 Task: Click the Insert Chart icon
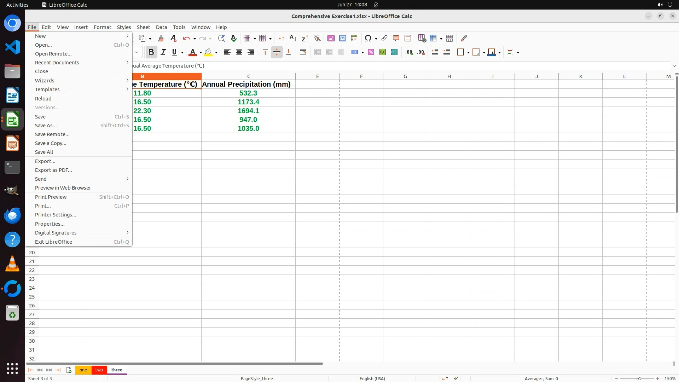(x=343, y=38)
